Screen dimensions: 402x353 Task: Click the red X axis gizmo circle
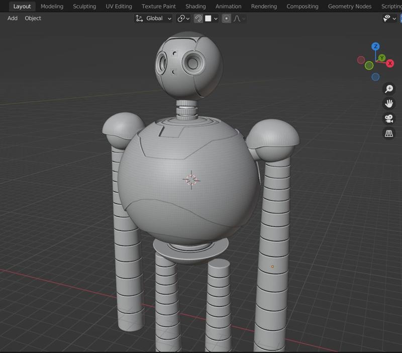[x=389, y=63]
